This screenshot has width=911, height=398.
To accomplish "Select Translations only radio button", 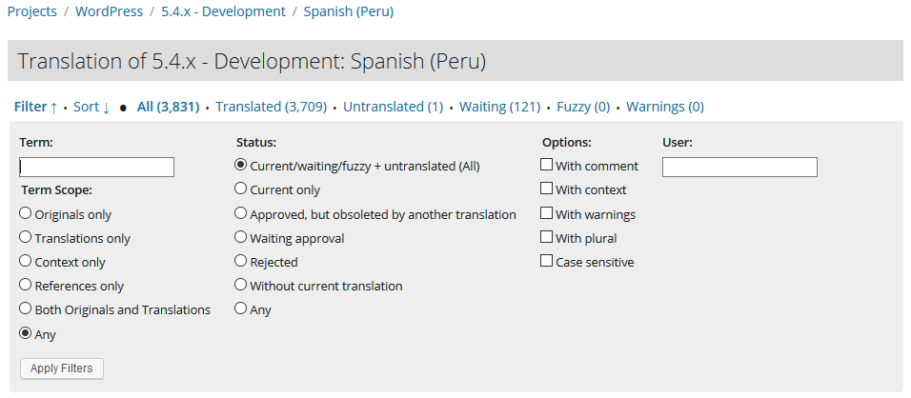I will pyautogui.click(x=26, y=238).
